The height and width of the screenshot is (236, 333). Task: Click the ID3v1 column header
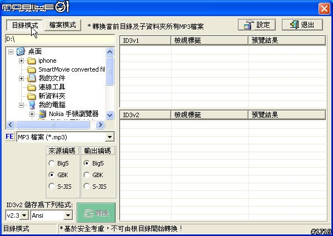(x=146, y=41)
